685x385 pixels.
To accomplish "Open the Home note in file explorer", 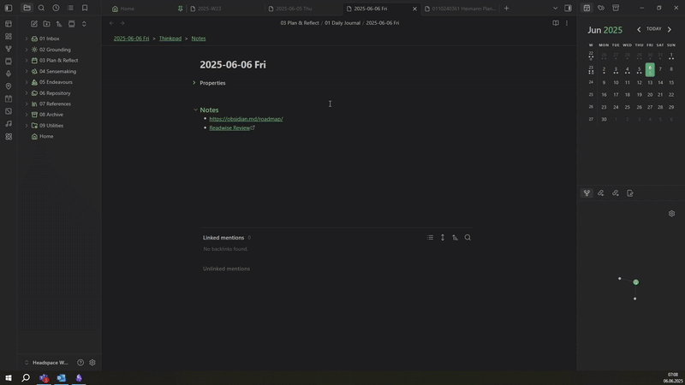I will pos(46,136).
